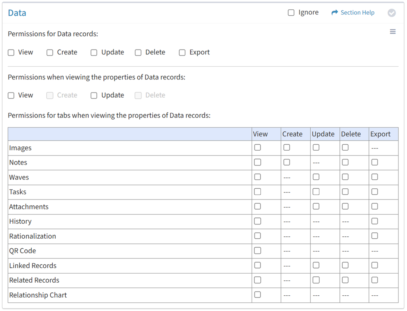This screenshot has height=311, width=407.
Task: Check Delete permission for Data records
Action: click(x=138, y=53)
